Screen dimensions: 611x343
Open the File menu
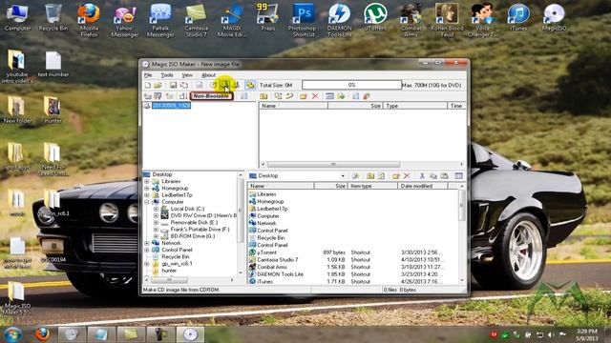(x=148, y=75)
